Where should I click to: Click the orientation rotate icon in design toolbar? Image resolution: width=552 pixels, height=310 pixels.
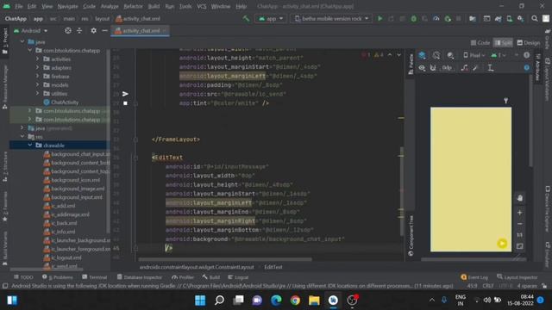coord(436,55)
